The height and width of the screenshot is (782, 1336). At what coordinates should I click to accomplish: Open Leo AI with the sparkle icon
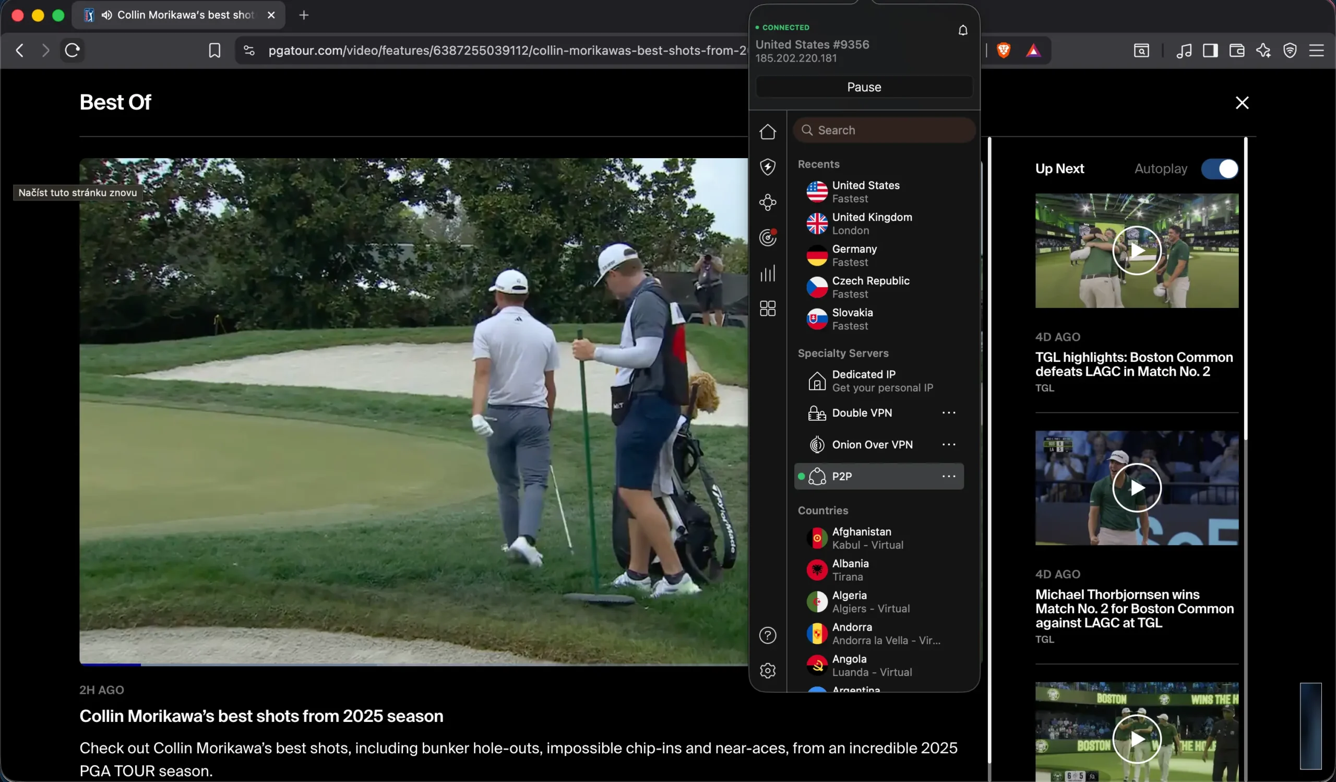click(1264, 50)
